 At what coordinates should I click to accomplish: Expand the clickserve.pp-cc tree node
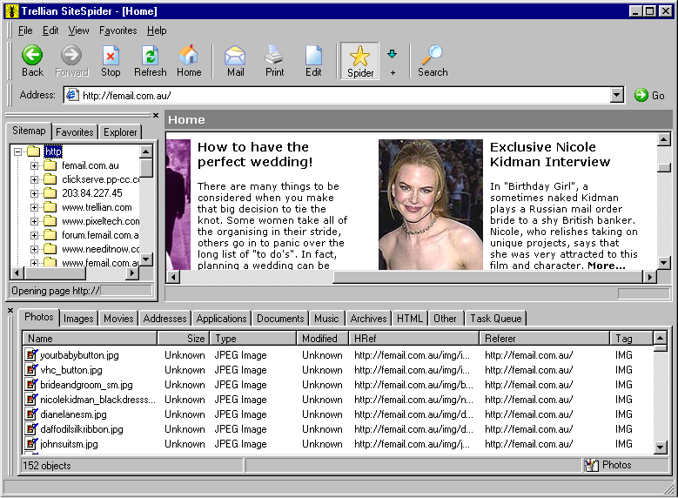[x=34, y=179]
